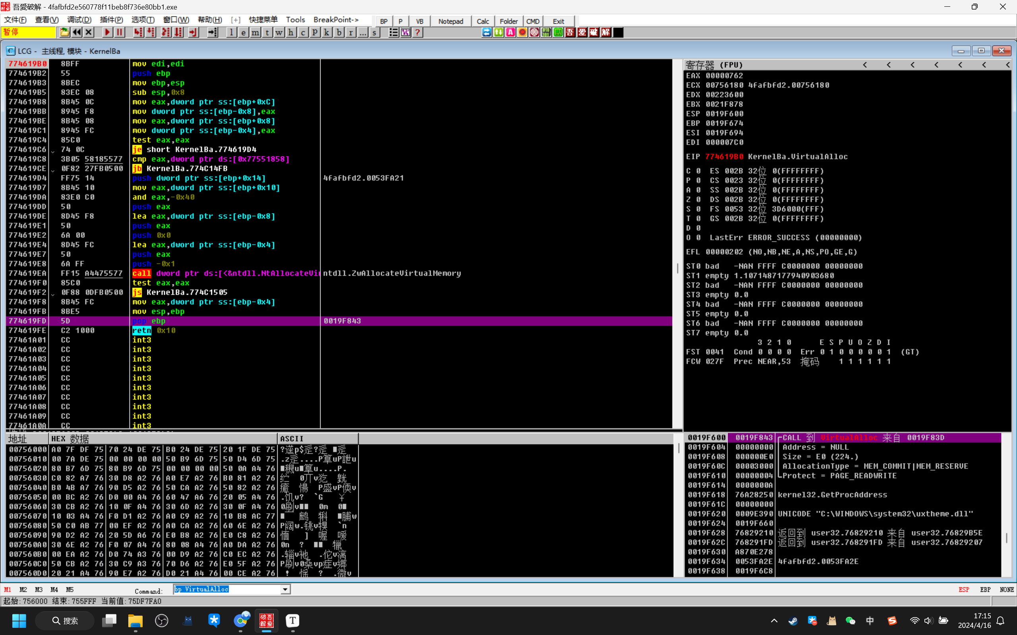Viewport: 1017px width, 635px height.
Task: Click the Step Into toolbar icon
Action: tap(138, 32)
